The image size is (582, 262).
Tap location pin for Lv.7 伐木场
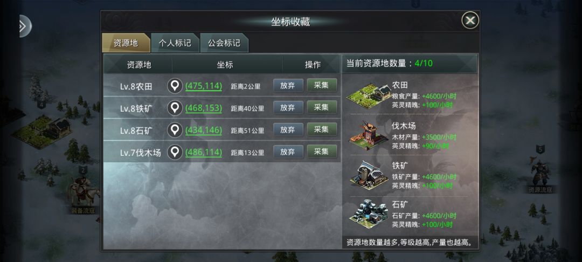(x=175, y=152)
